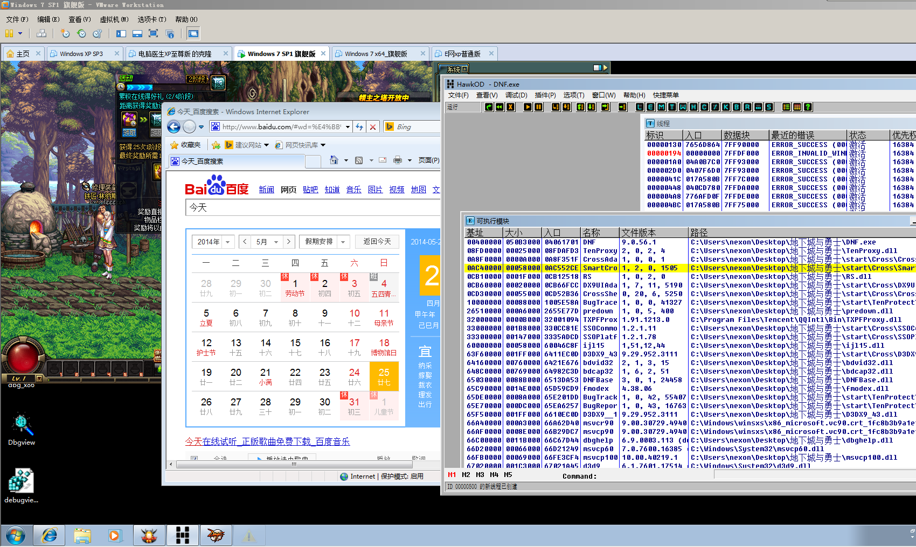Pause the debugged program in HawkOD
This screenshot has height=547, width=916.
538,107
